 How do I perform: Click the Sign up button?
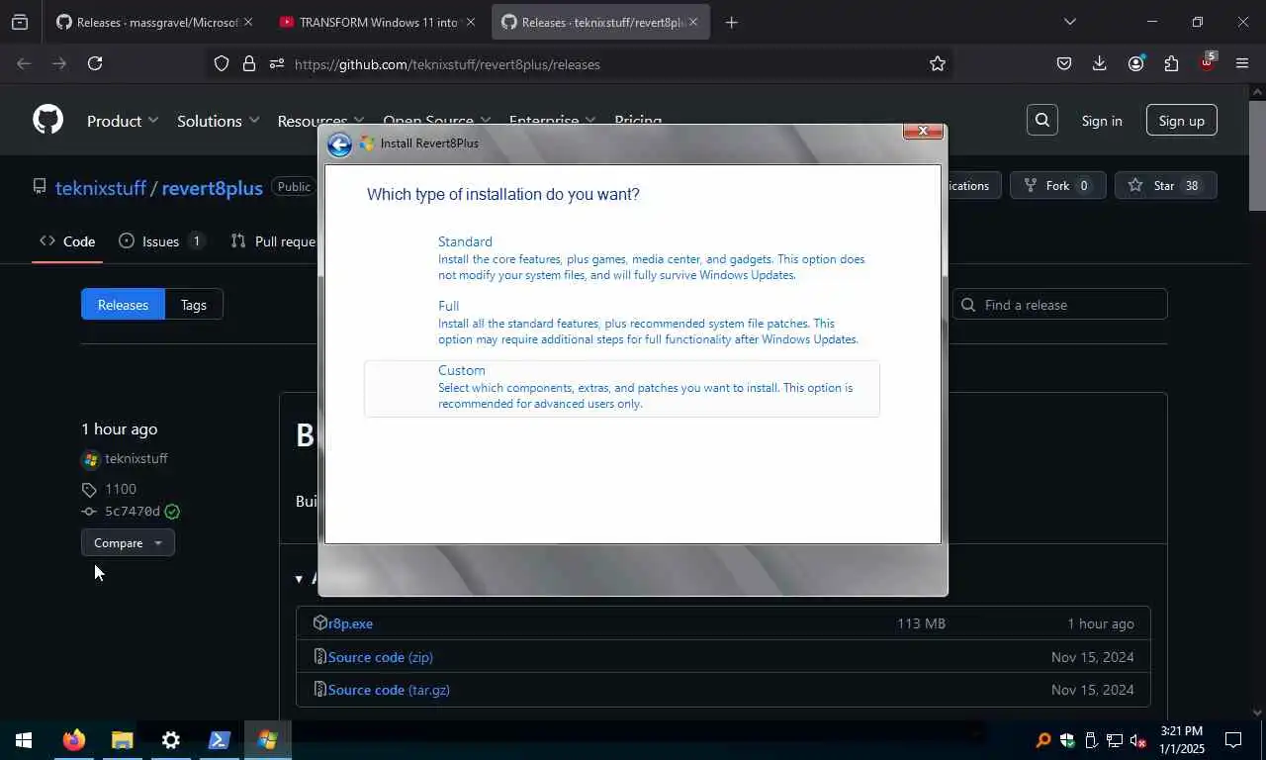coord(1181,121)
